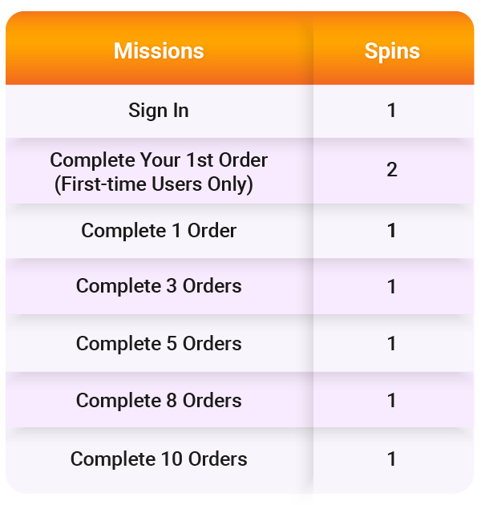Select the Complete 1 Order mission
The height and width of the screenshot is (505, 481).
click(x=159, y=231)
